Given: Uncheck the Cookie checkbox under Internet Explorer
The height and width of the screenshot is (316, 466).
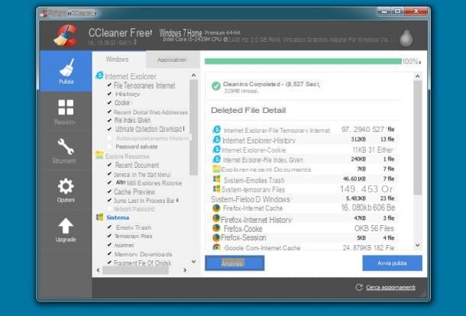Looking at the screenshot, I should (x=109, y=102).
